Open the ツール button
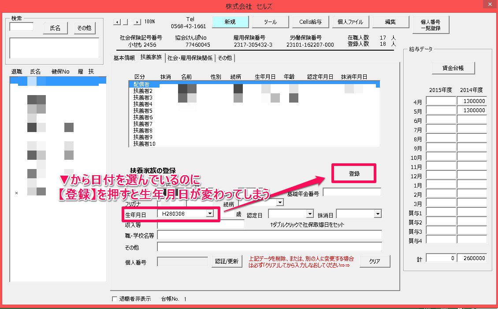Image resolution: width=498 pixels, height=309 pixels. coord(270,22)
